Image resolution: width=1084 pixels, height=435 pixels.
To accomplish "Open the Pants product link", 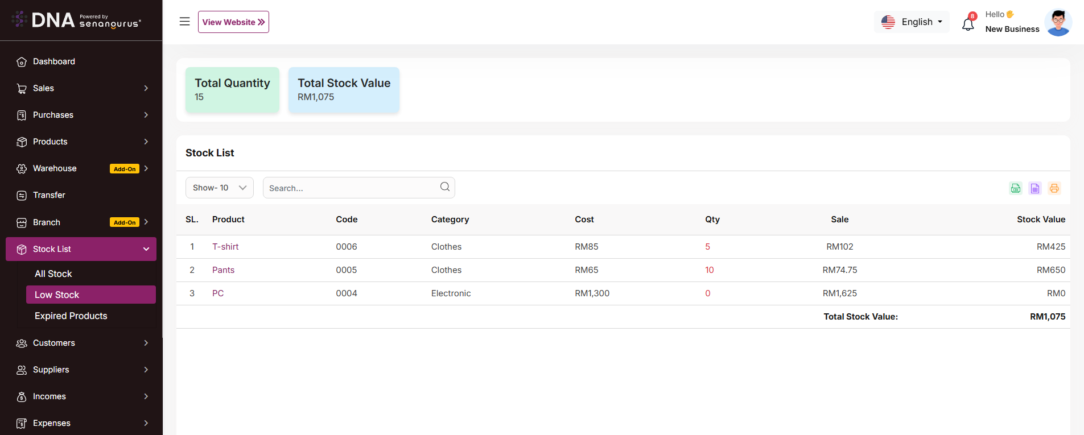I will click(223, 270).
